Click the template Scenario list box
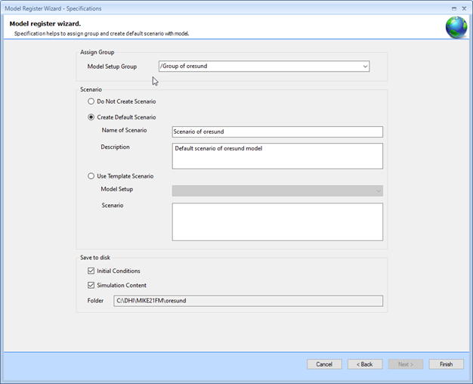Screen dimensions: 473x384 click(277, 222)
